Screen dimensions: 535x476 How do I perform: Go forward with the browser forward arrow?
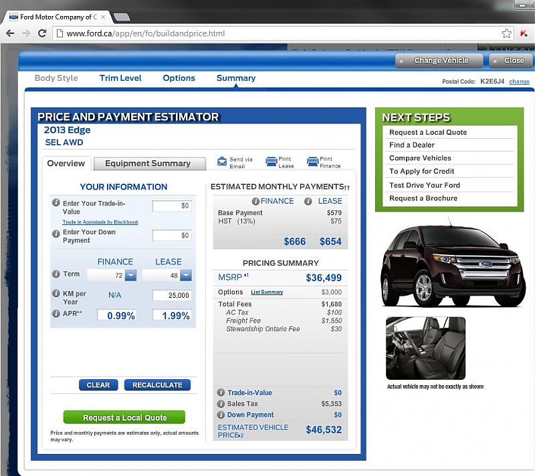pyautogui.click(x=26, y=33)
